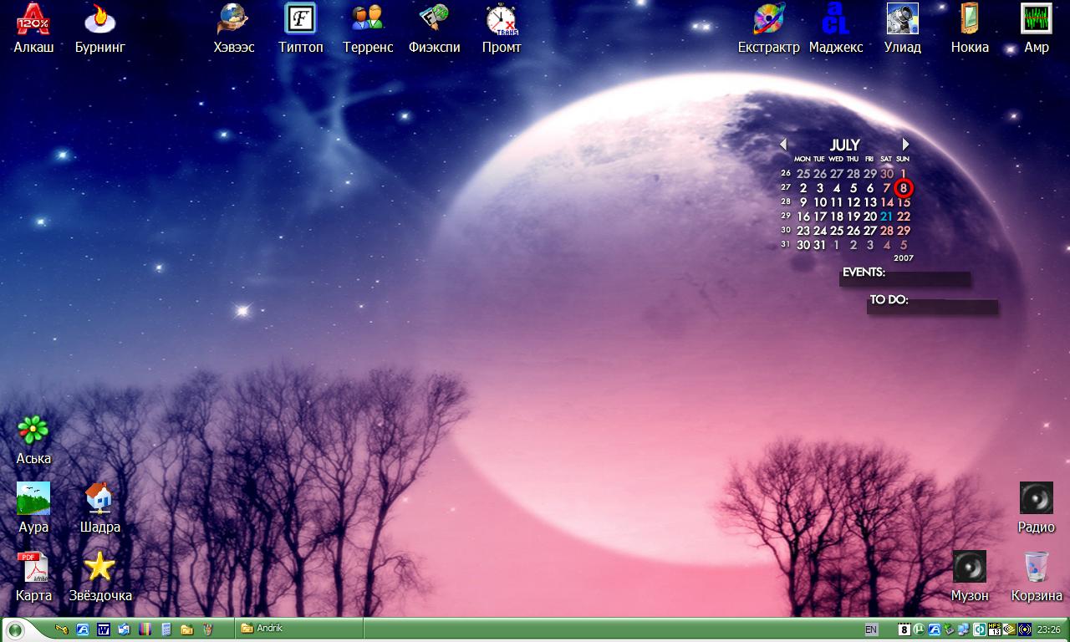The image size is (1070, 642).
Task: Click the safely remove hardware tray icon
Action: pos(950,629)
